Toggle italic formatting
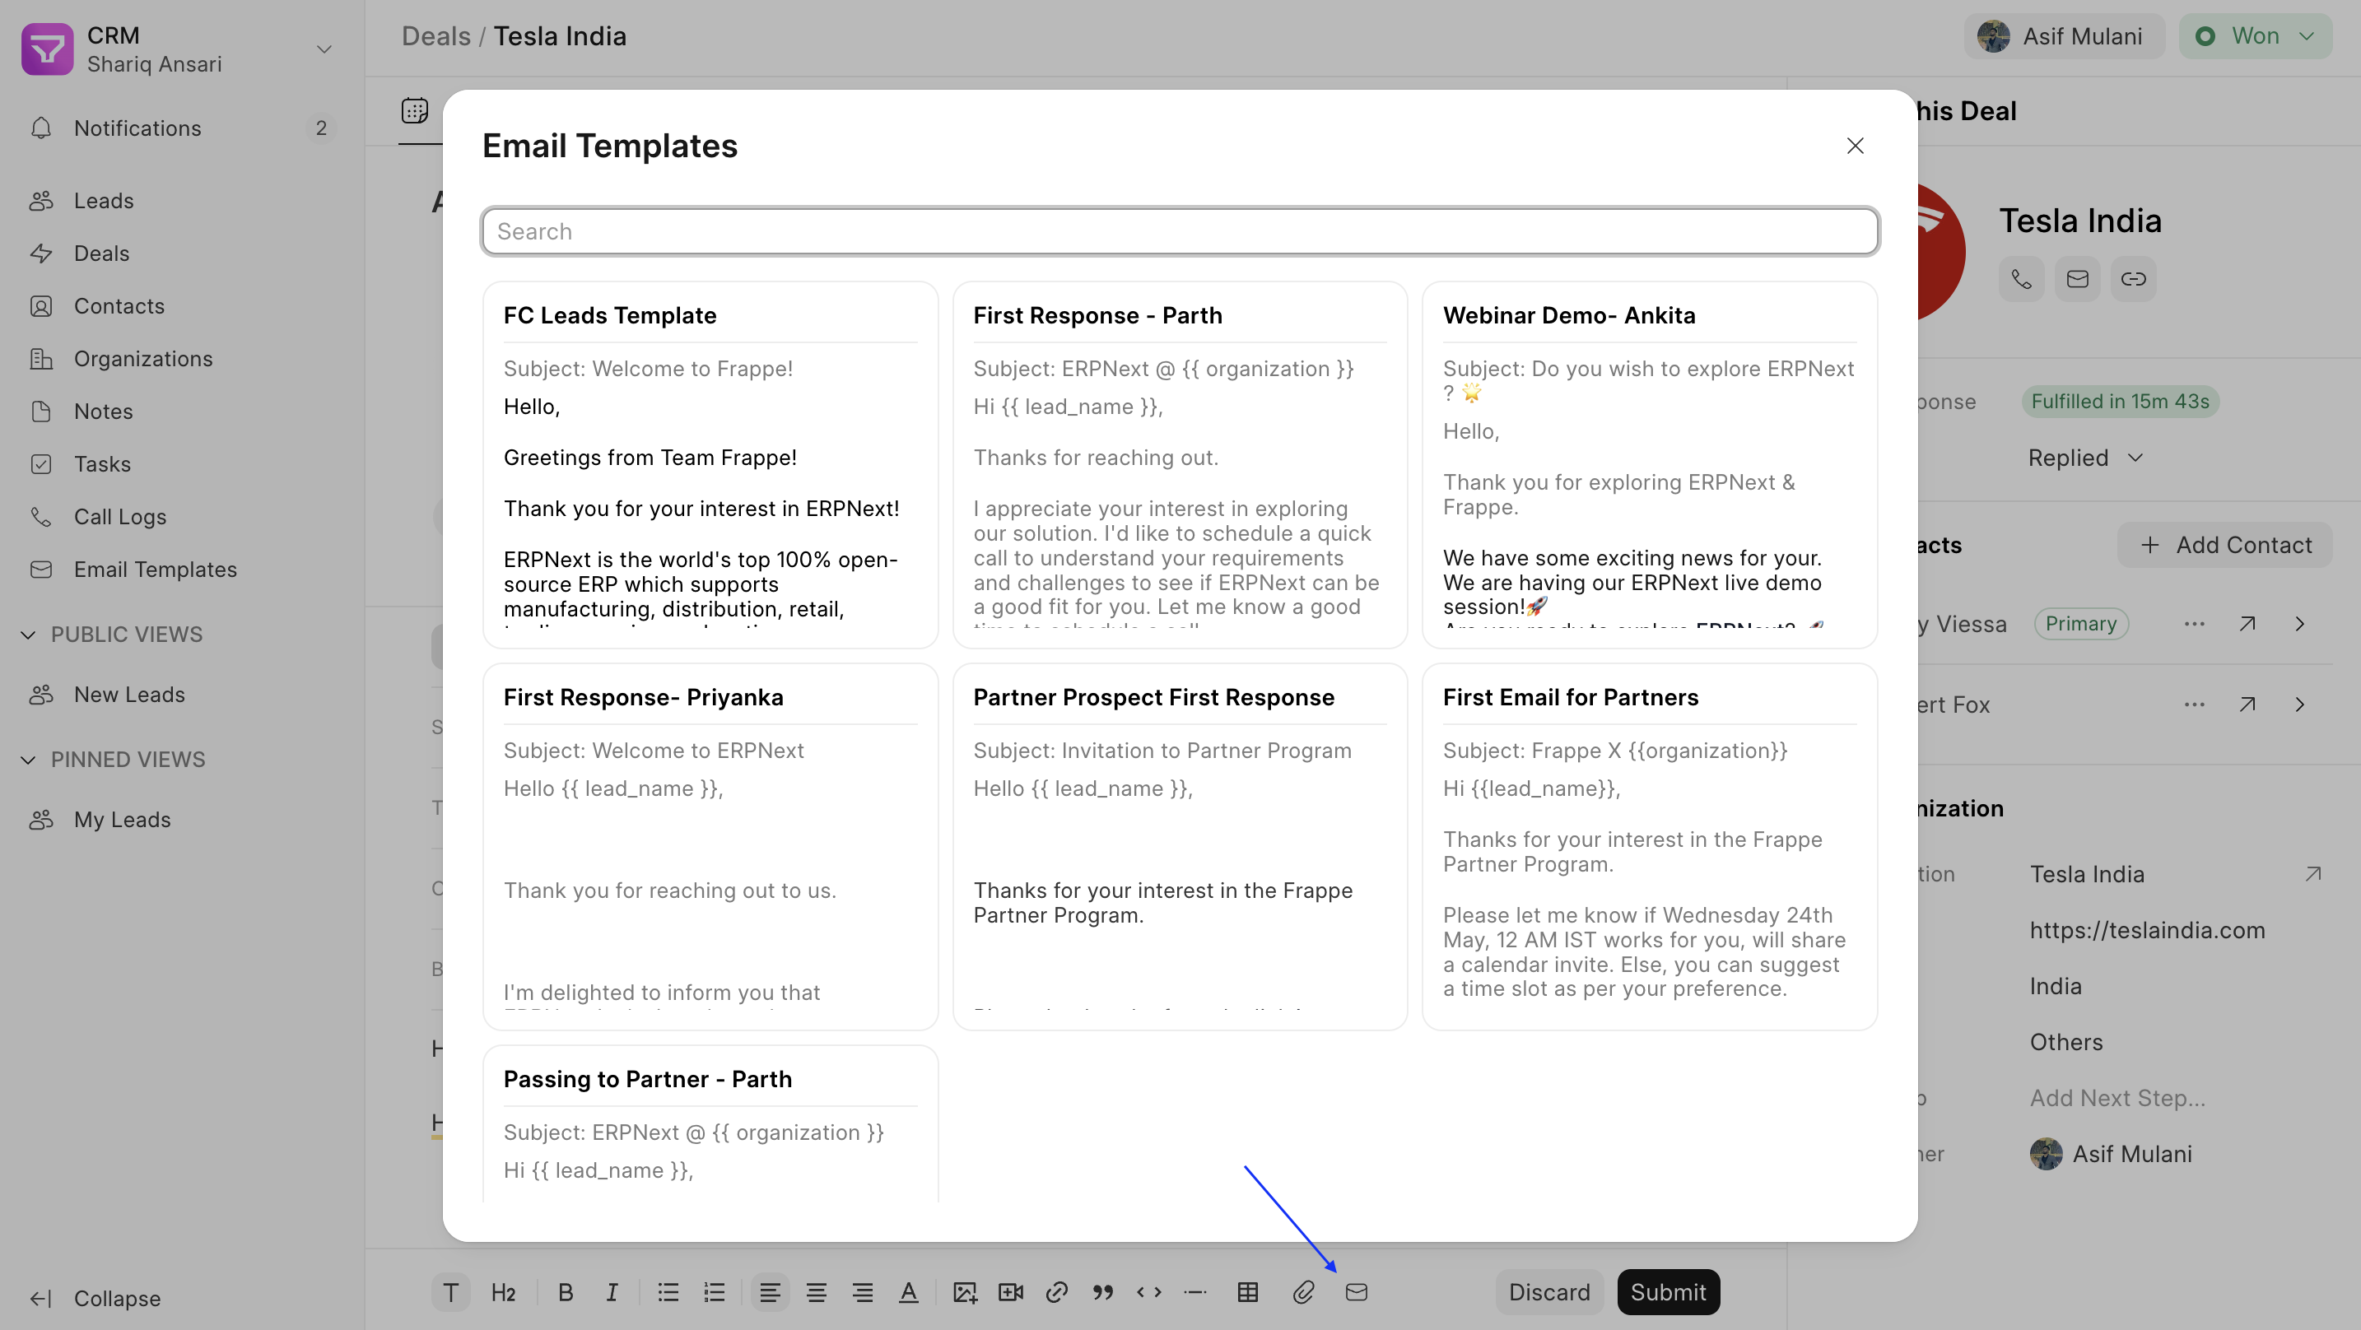The height and width of the screenshot is (1330, 2361). pos(612,1292)
